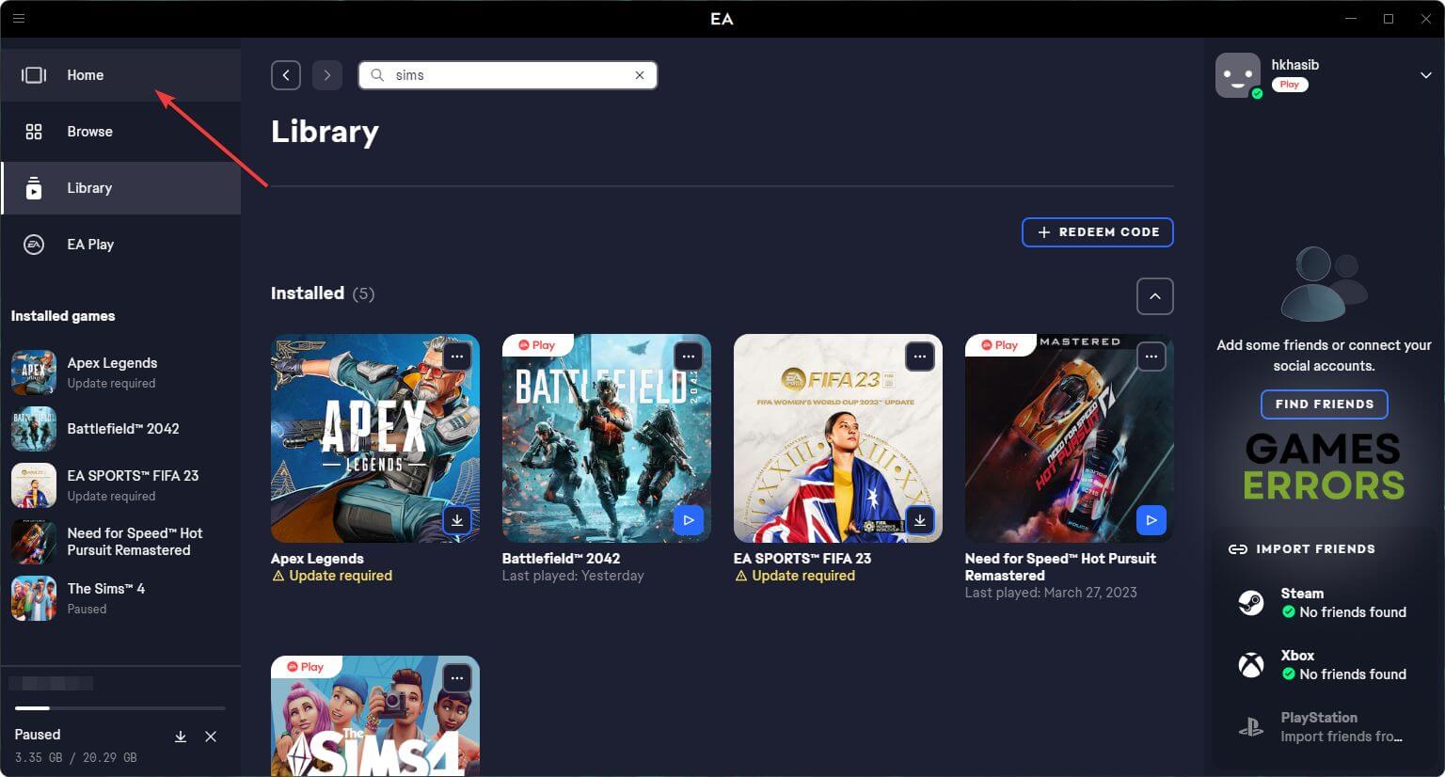This screenshot has height=777, width=1445.
Task: Navigate forward with the right arrow button
Action: pos(327,75)
